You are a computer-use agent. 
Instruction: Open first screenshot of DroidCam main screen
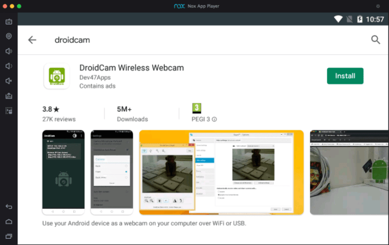tap(64, 172)
